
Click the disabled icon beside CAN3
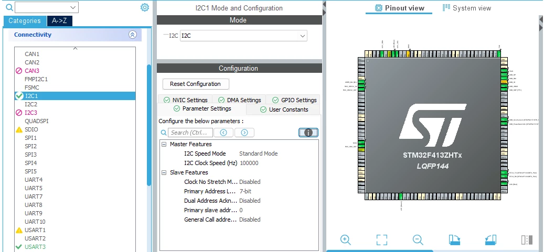[19, 71]
